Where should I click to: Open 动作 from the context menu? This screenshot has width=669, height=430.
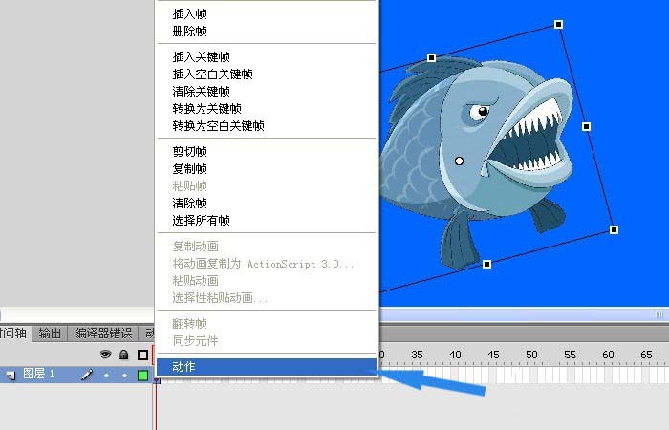tap(267, 367)
